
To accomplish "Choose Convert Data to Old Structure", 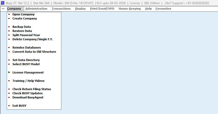I will [34, 52].
